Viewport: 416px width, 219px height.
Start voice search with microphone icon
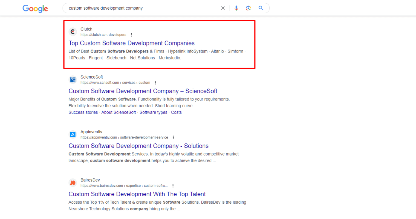tap(236, 8)
